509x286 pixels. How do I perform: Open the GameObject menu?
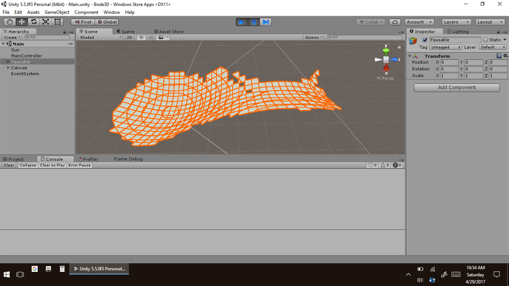pyautogui.click(x=57, y=12)
